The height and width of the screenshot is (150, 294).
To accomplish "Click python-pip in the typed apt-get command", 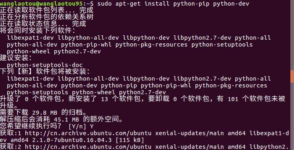I will [191, 4].
